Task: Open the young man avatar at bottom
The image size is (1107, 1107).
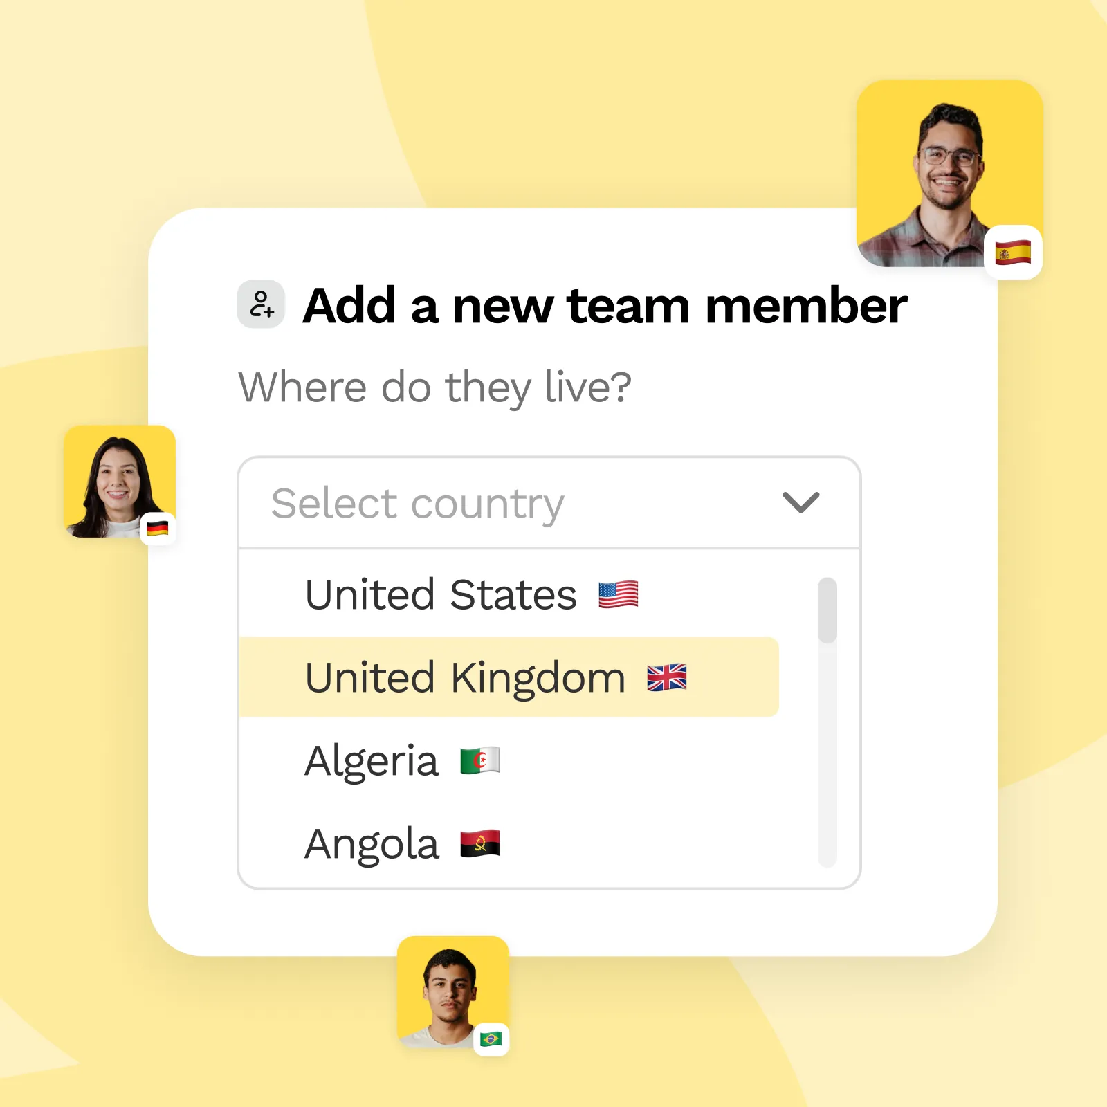Action: click(452, 991)
